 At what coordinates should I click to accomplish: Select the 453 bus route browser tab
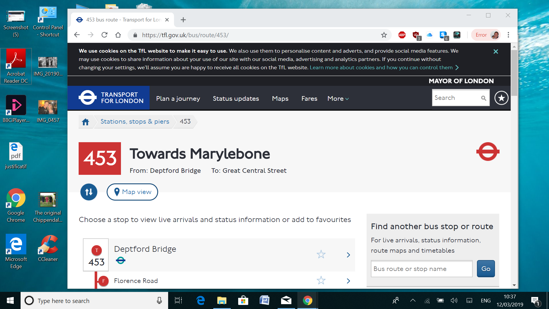pos(122,20)
